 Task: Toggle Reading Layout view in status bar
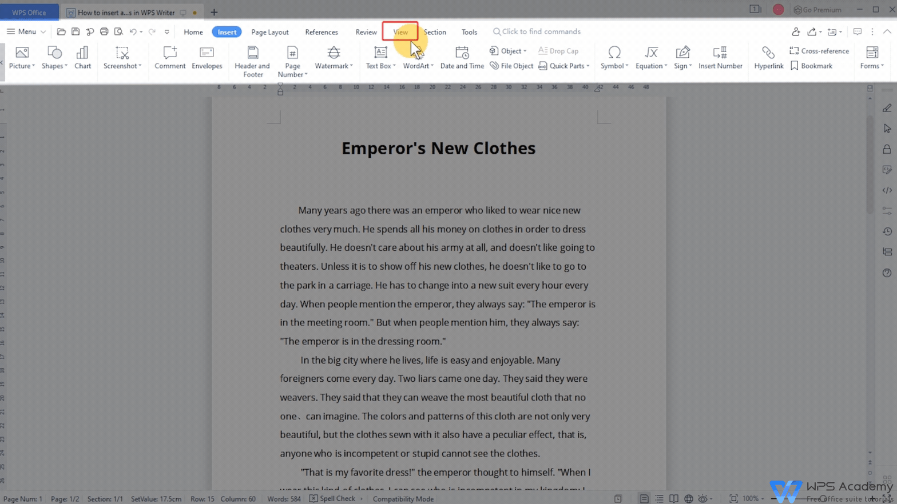[x=674, y=499]
